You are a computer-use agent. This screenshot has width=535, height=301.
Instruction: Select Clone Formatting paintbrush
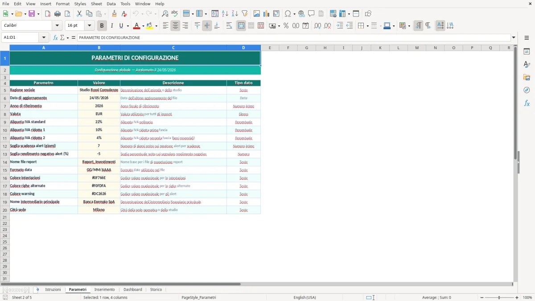(114, 14)
